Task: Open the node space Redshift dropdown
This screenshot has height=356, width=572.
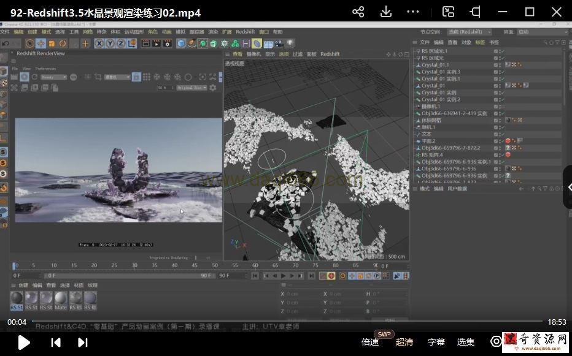Action: tap(469, 32)
